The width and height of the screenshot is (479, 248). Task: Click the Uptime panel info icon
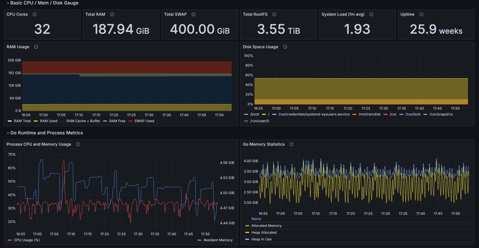click(x=421, y=14)
